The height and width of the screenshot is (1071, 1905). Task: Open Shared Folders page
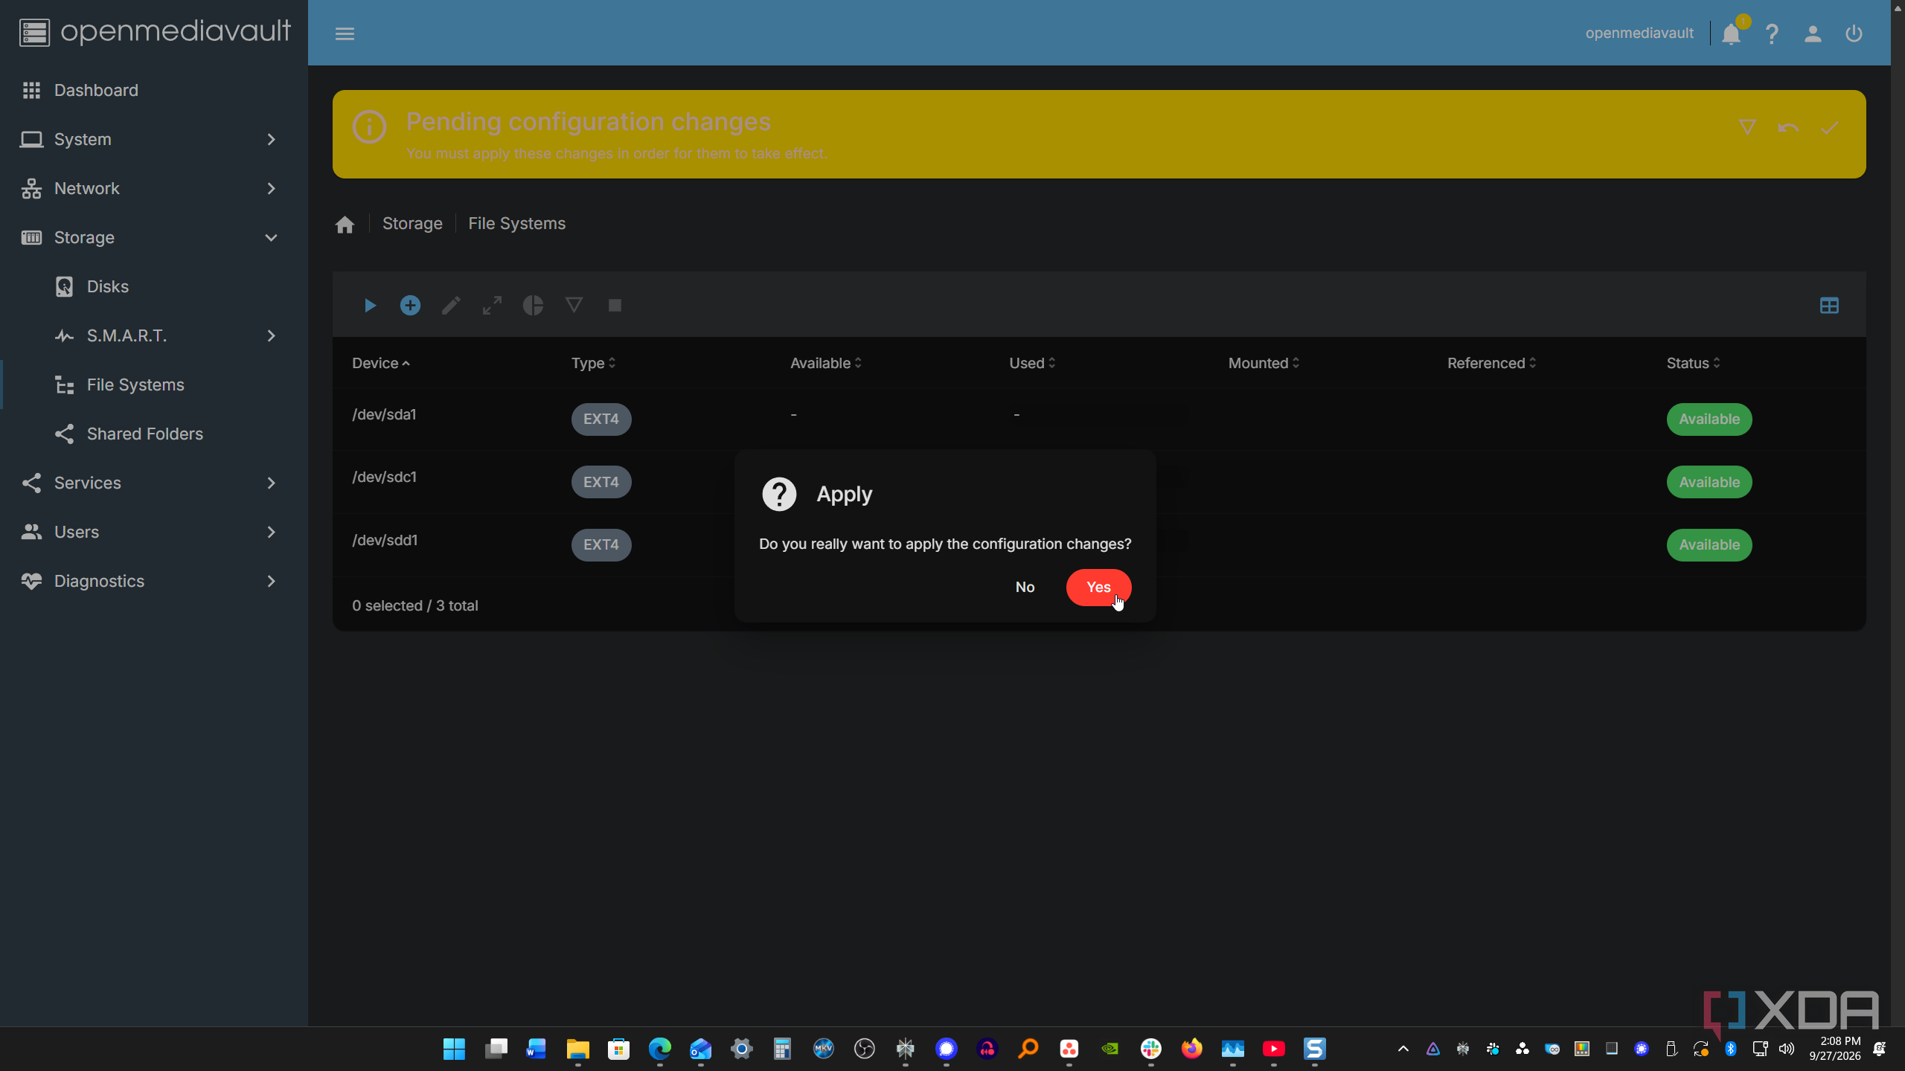pos(154,434)
